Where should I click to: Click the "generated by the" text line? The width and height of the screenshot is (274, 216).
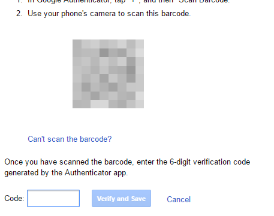click(34, 172)
